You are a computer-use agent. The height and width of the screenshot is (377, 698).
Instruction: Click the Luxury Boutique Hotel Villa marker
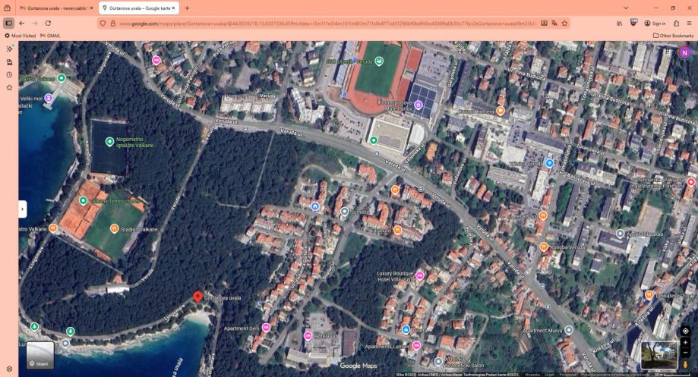(419, 275)
